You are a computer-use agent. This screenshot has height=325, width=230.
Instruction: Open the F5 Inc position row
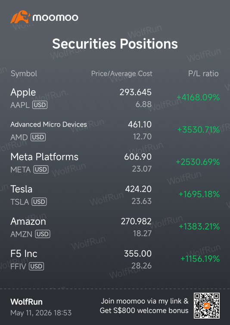[x=115, y=260]
